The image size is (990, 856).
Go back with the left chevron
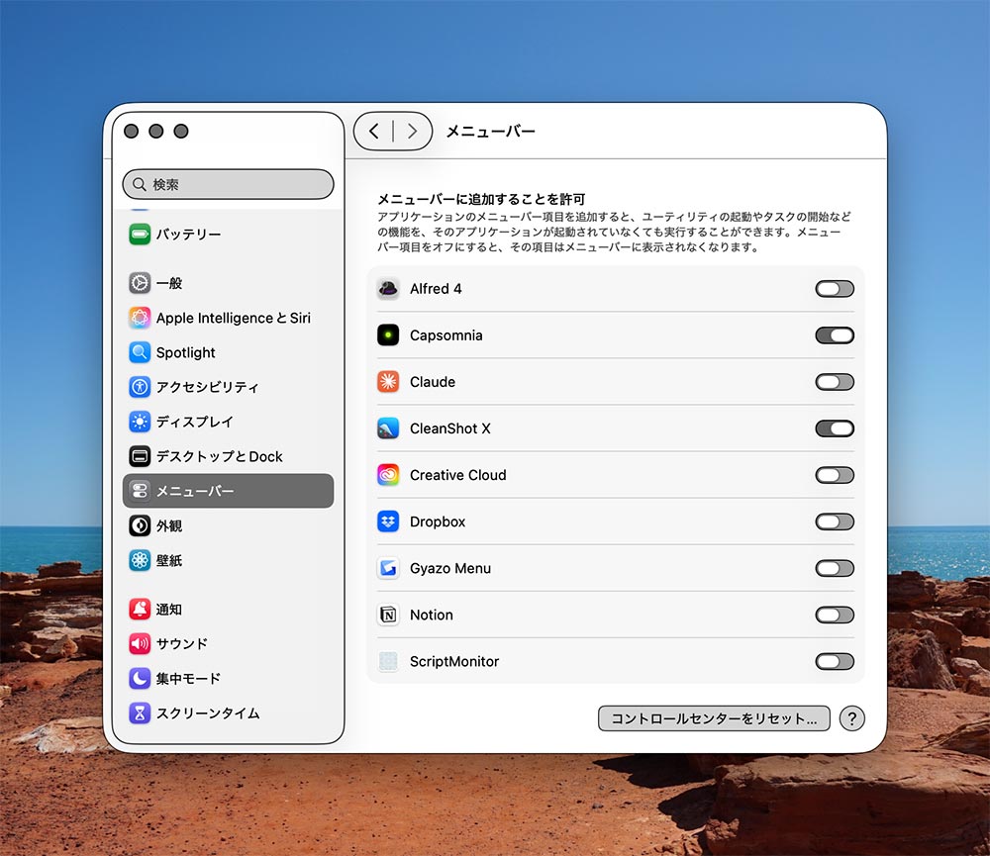tap(374, 132)
